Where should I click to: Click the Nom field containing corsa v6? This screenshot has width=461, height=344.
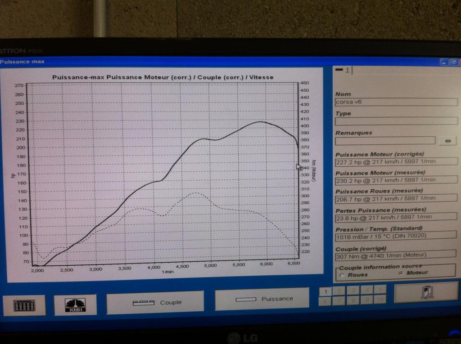[396, 102]
